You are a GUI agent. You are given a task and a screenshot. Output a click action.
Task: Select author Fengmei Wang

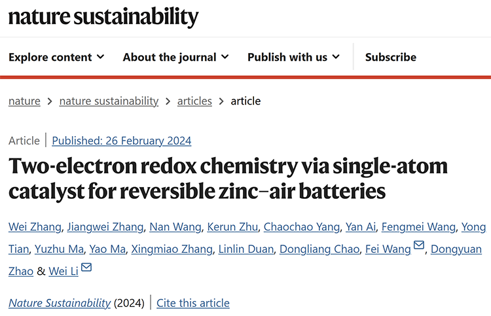[x=418, y=227]
